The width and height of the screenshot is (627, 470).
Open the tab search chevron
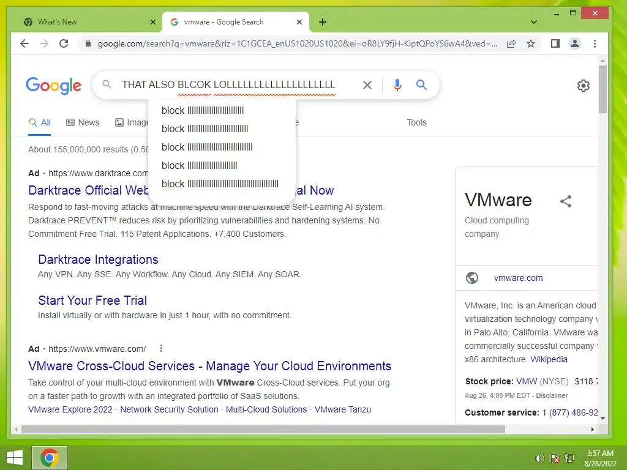tap(533, 22)
